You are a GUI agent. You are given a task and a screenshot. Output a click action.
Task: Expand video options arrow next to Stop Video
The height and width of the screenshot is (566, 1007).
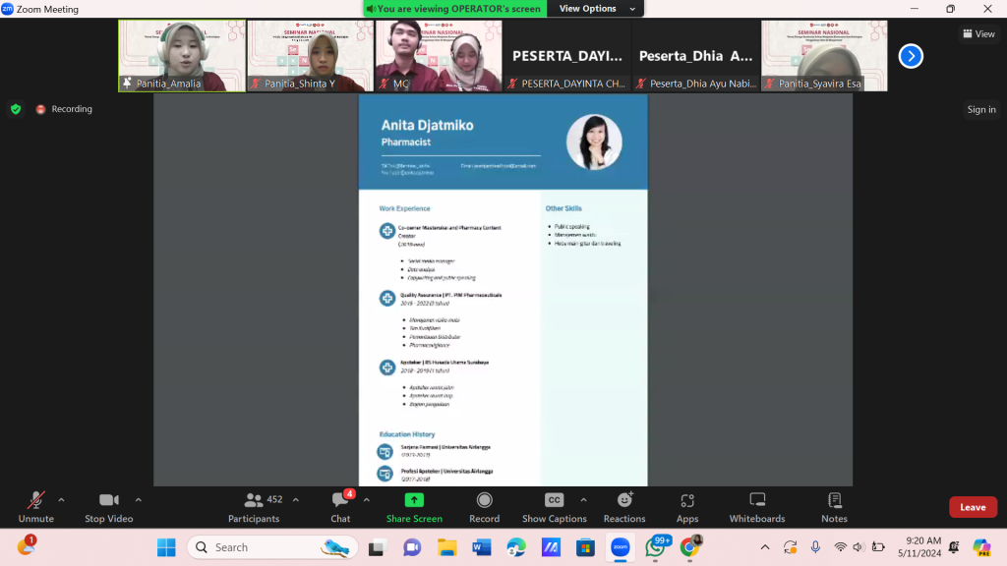pos(138,499)
